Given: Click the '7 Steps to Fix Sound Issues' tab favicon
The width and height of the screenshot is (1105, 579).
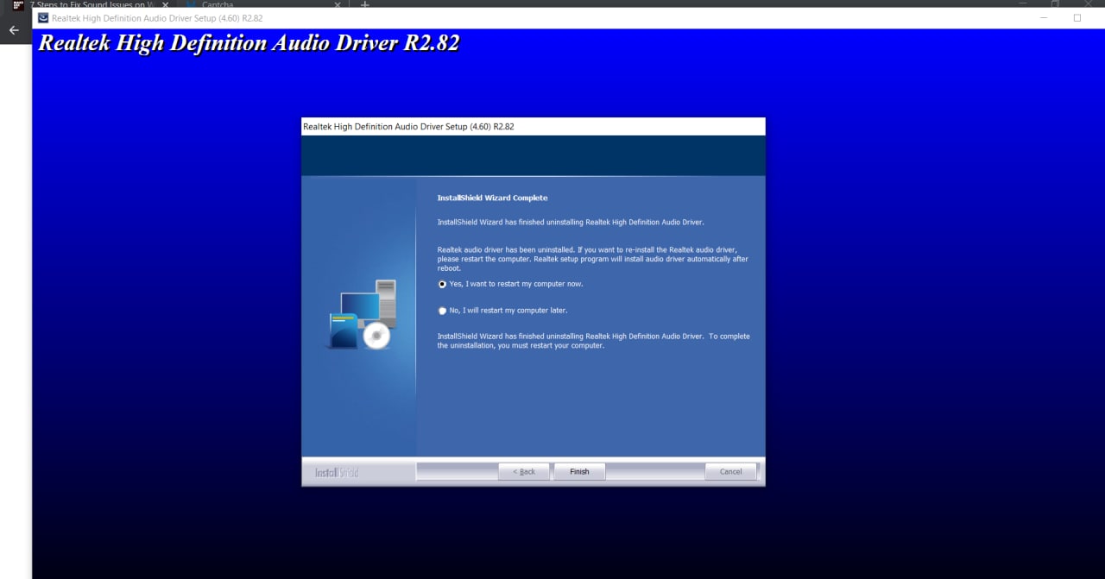Looking at the screenshot, I should pos(19,4).
